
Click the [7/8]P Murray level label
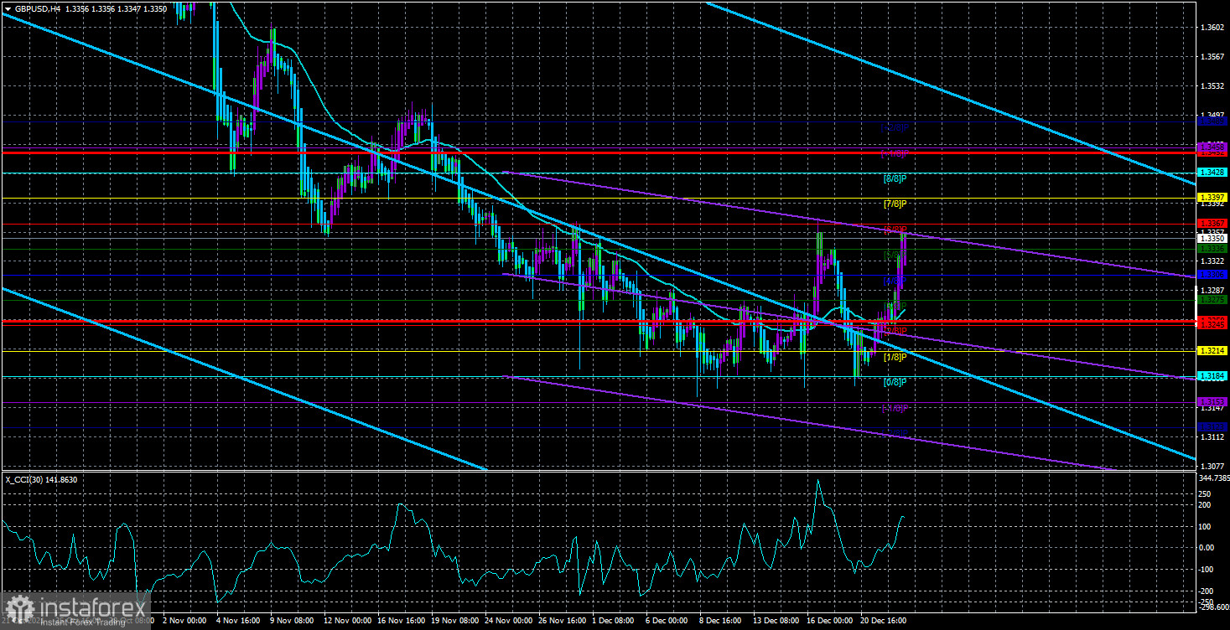tap(895, 204)
